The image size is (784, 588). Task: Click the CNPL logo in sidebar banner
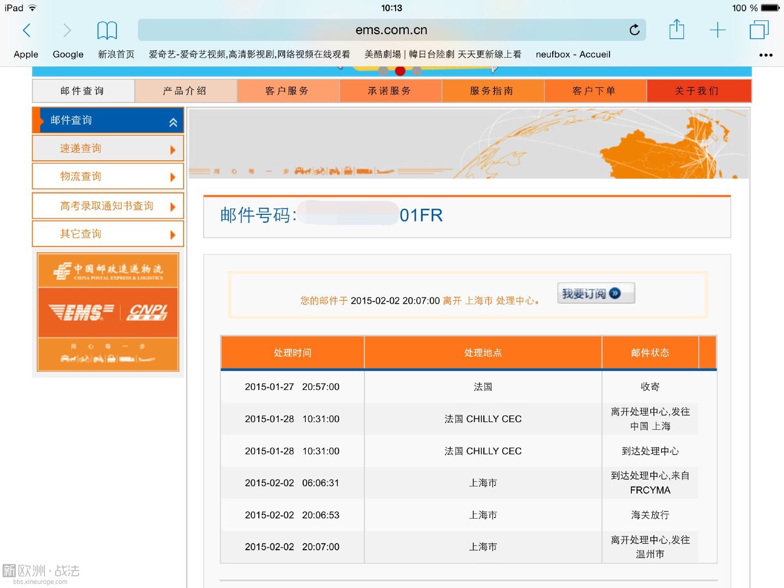tap(147, 311)
